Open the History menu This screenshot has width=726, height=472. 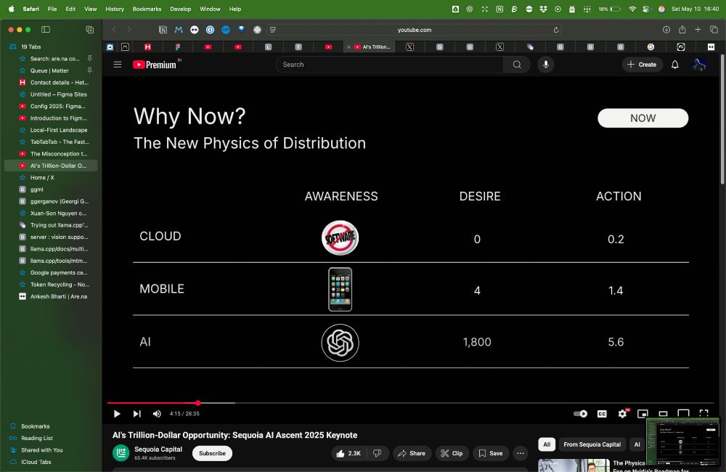coord(115,9)
